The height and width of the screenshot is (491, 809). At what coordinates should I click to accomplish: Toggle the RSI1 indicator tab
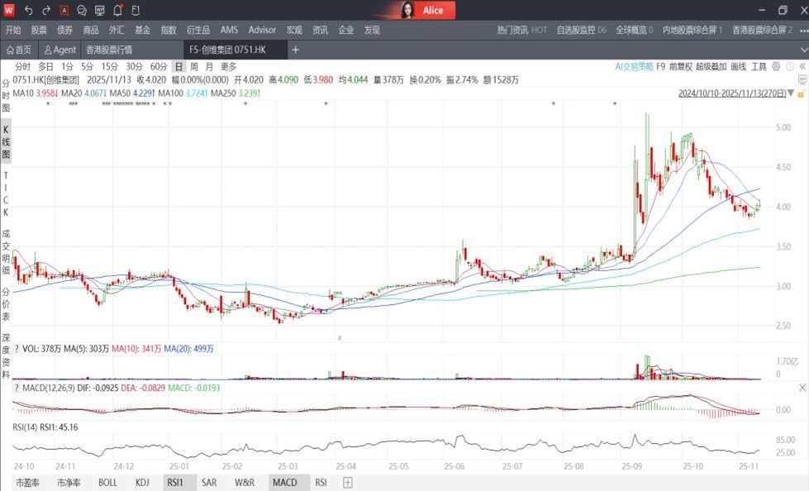click(x=175, y=483)
